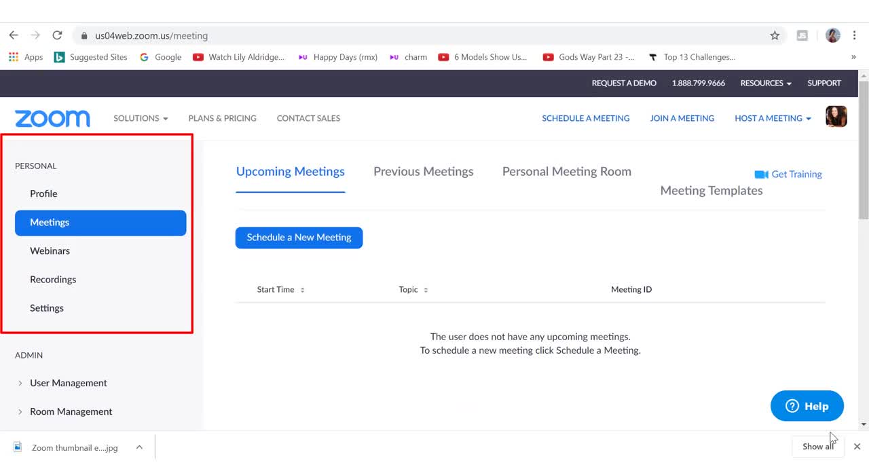Click the page vertical scrollbar
Image resolution: width=869 pixels, height=463 pixels.
pos(864,149)
